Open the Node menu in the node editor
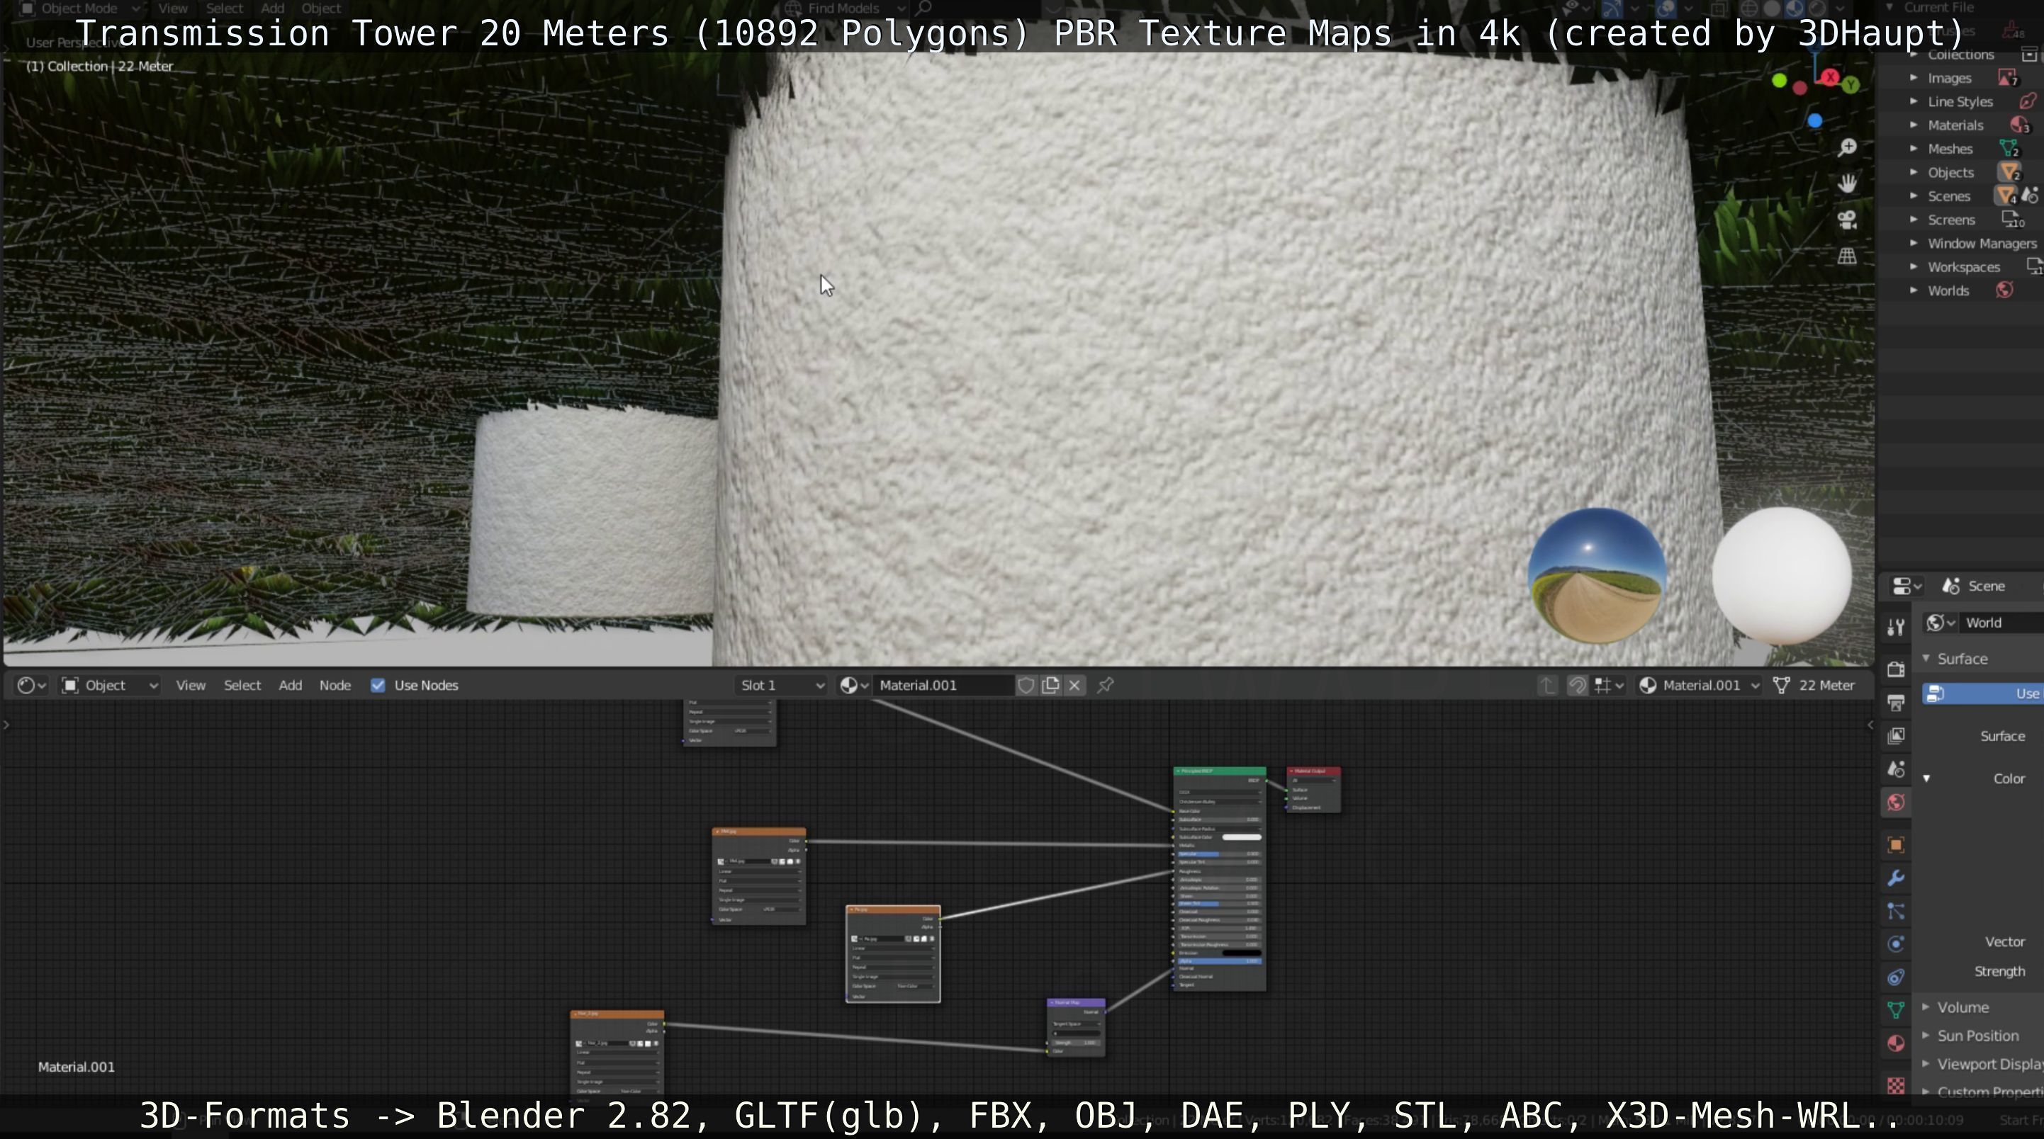Image resolution: width=2044 pixels, height=1139 pixels. pos(334,685)
